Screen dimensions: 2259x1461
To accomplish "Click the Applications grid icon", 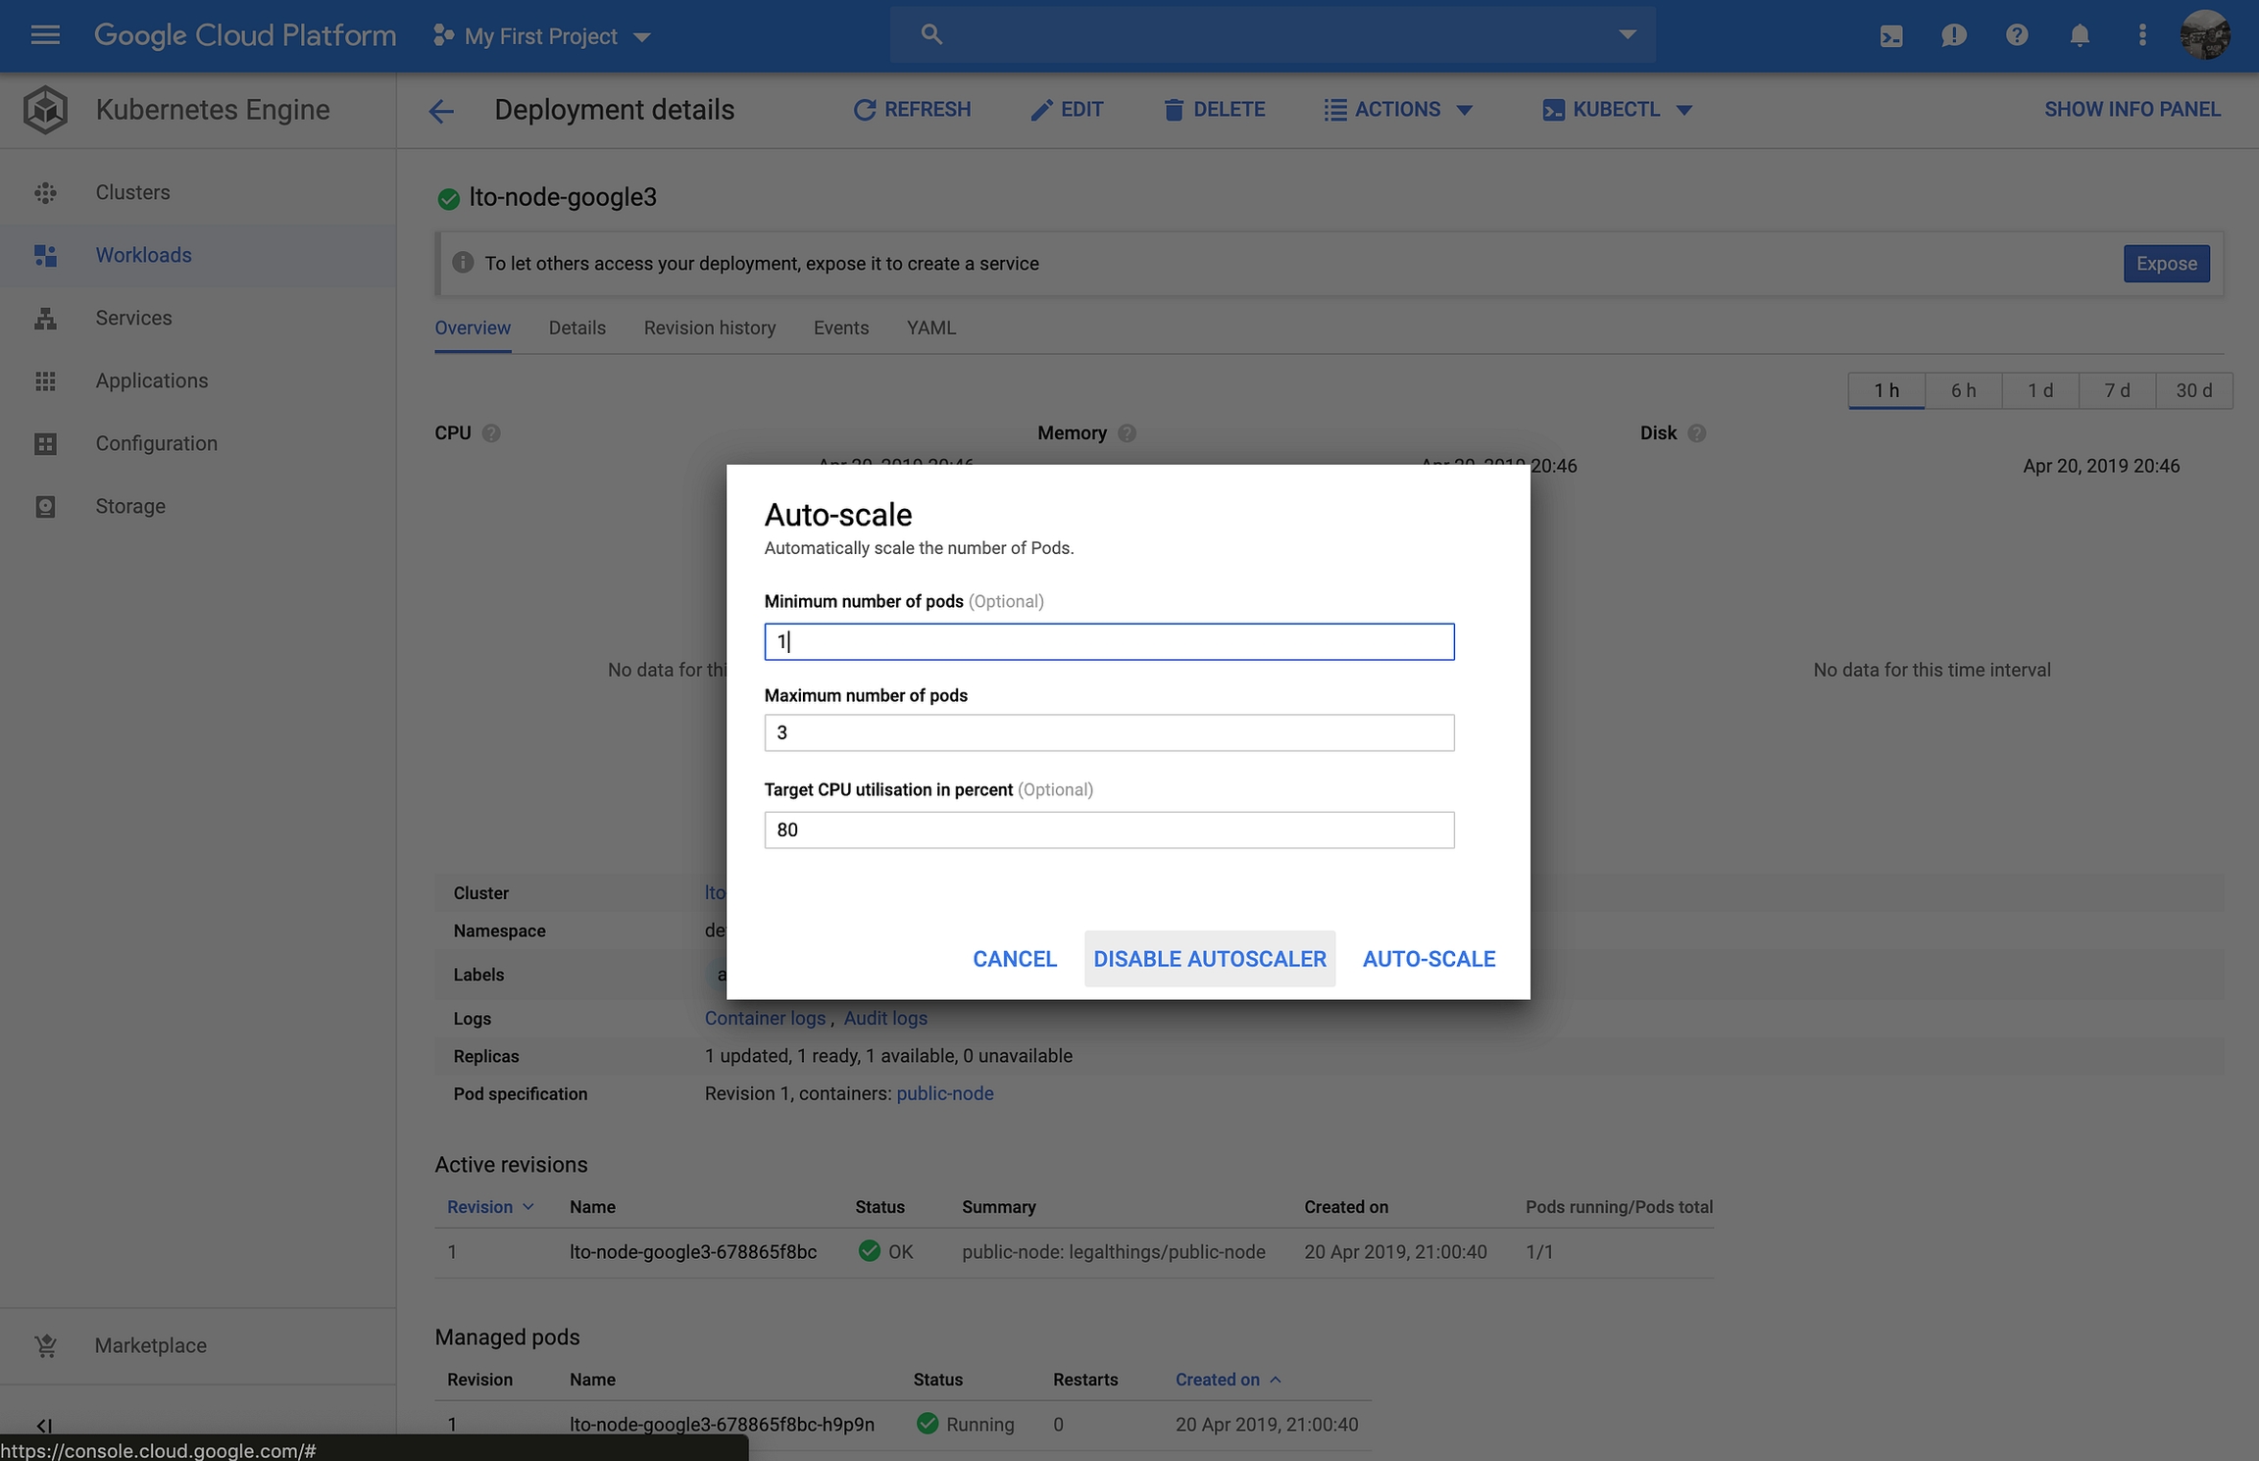I will (x=45, y=380).
